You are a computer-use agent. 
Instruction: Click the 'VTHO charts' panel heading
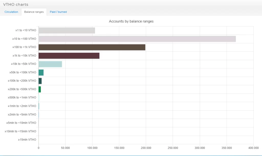[16, 4]
